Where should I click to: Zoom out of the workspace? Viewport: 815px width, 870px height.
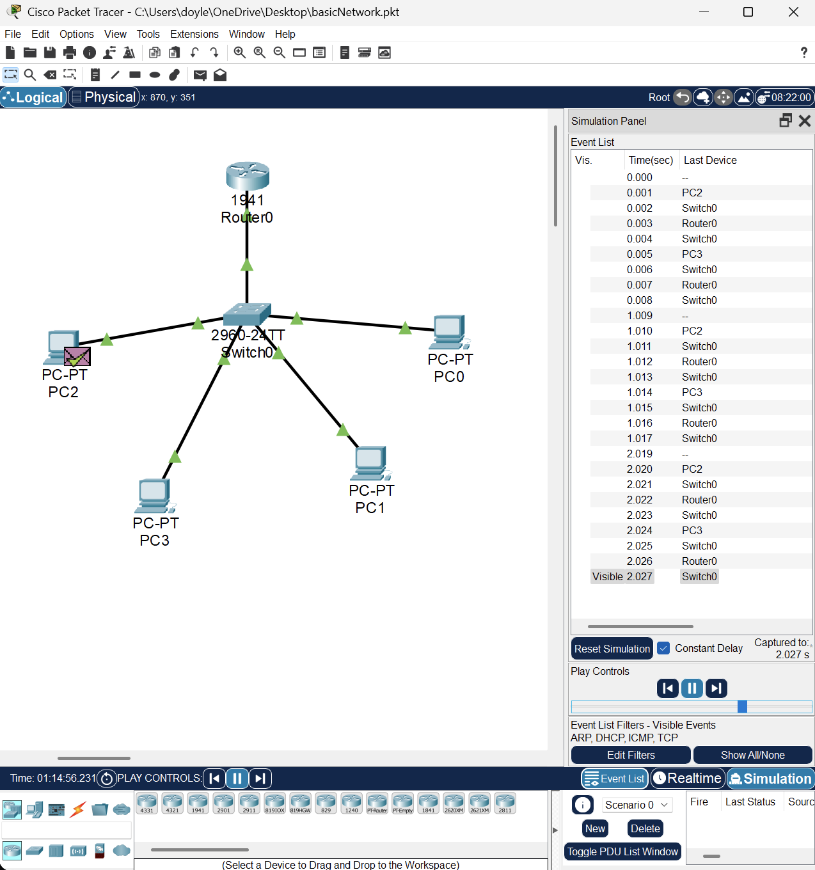[280, 52]
